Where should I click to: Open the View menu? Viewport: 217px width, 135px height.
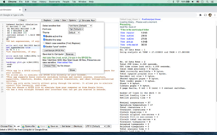(x=34, y=2)
